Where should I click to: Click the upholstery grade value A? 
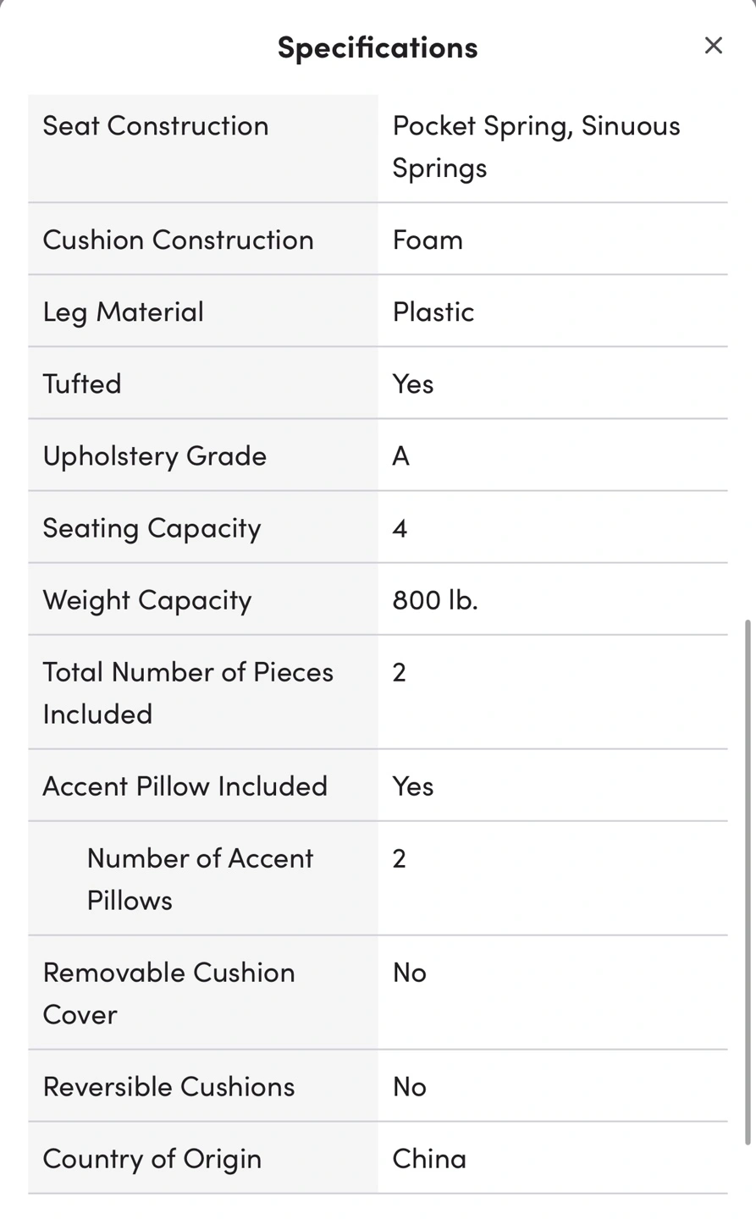point(400,455)
